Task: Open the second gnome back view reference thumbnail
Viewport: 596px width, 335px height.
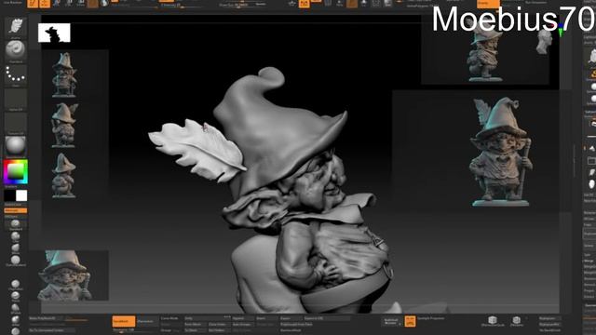Action: (64, 125)
